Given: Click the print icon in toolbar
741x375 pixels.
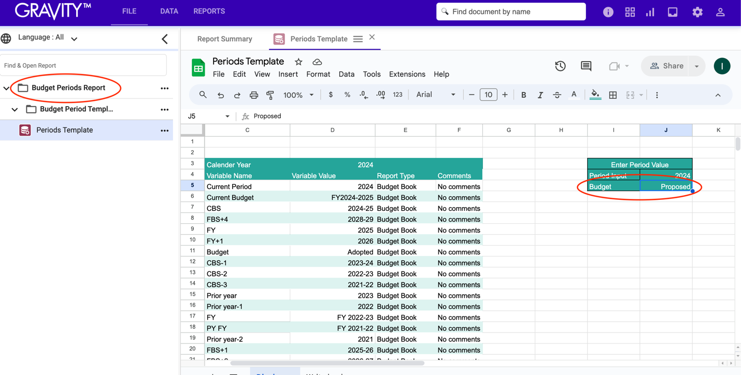Looking at the screenshot, I should pos(254,95).
